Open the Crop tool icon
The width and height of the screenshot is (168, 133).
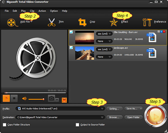point(82,22)
